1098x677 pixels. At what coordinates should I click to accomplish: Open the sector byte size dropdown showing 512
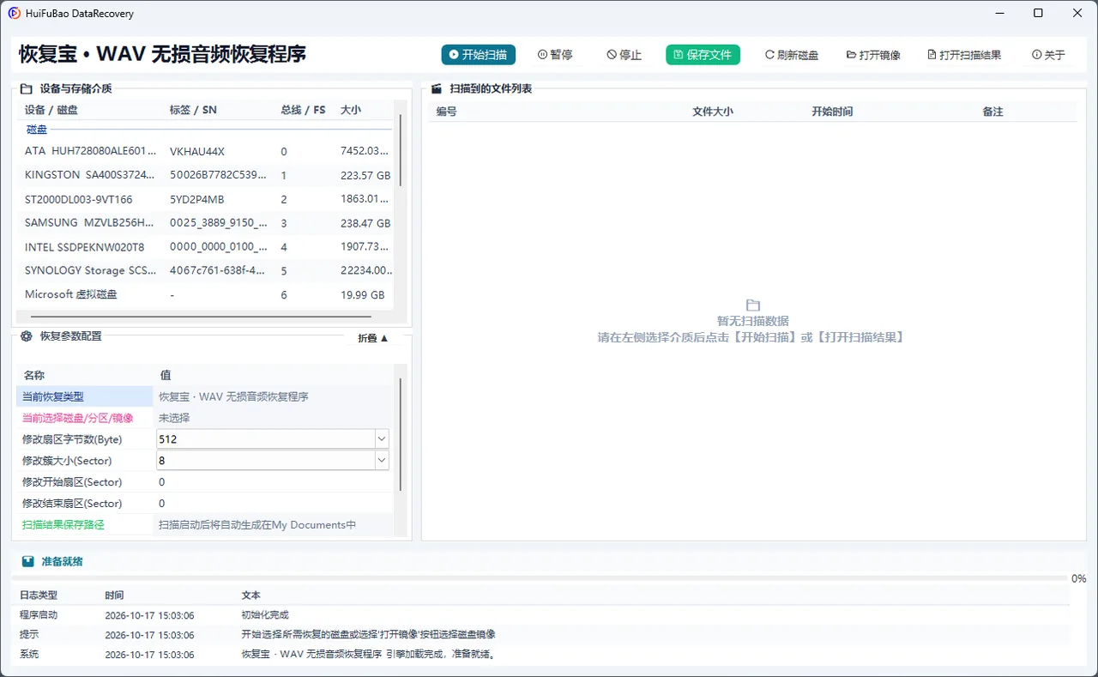click(382, 439)
